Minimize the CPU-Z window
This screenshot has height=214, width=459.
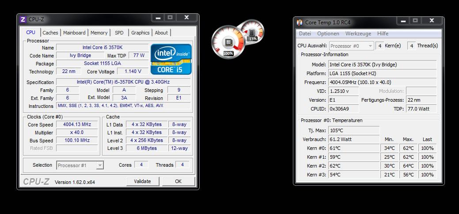158,18
